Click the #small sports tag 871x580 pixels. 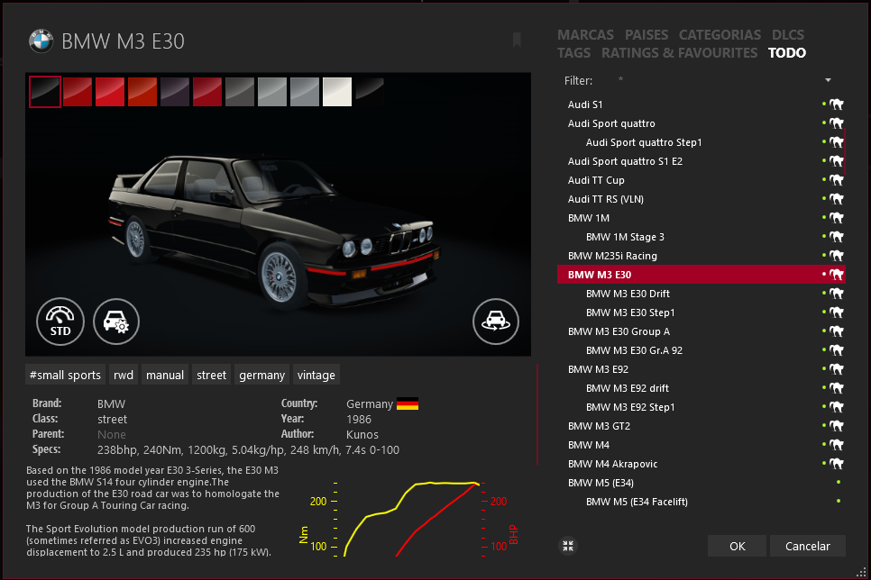(x=65, y=375)
